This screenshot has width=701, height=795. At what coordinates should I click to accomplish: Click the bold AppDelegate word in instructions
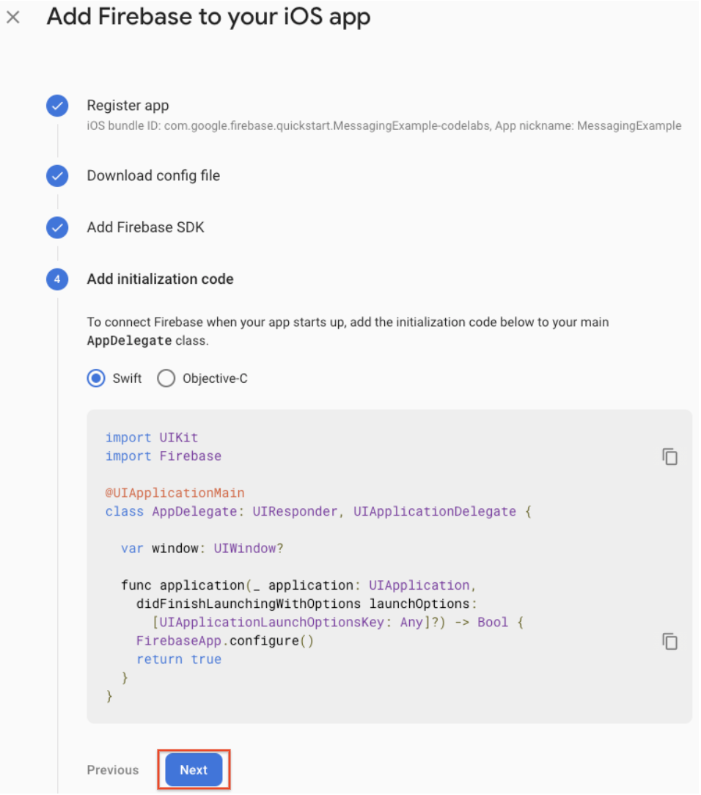pos(129,341)
